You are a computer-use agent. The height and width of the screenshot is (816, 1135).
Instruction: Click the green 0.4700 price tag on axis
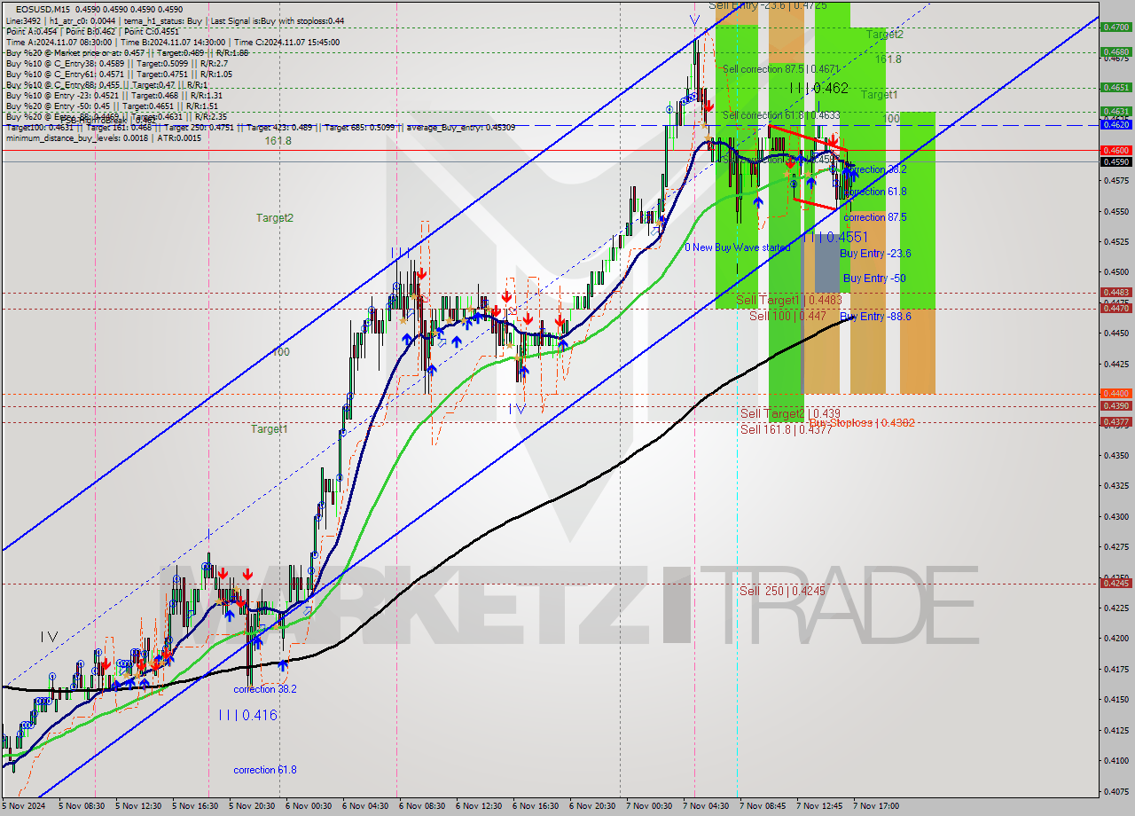(x=1115, y=27)
